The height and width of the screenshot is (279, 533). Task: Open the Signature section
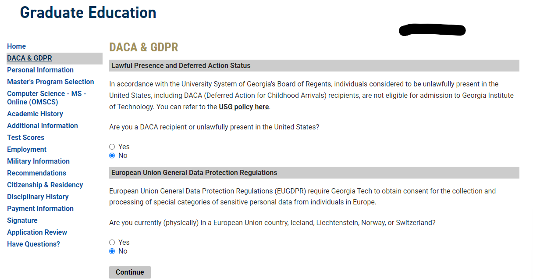pos(22,221)
